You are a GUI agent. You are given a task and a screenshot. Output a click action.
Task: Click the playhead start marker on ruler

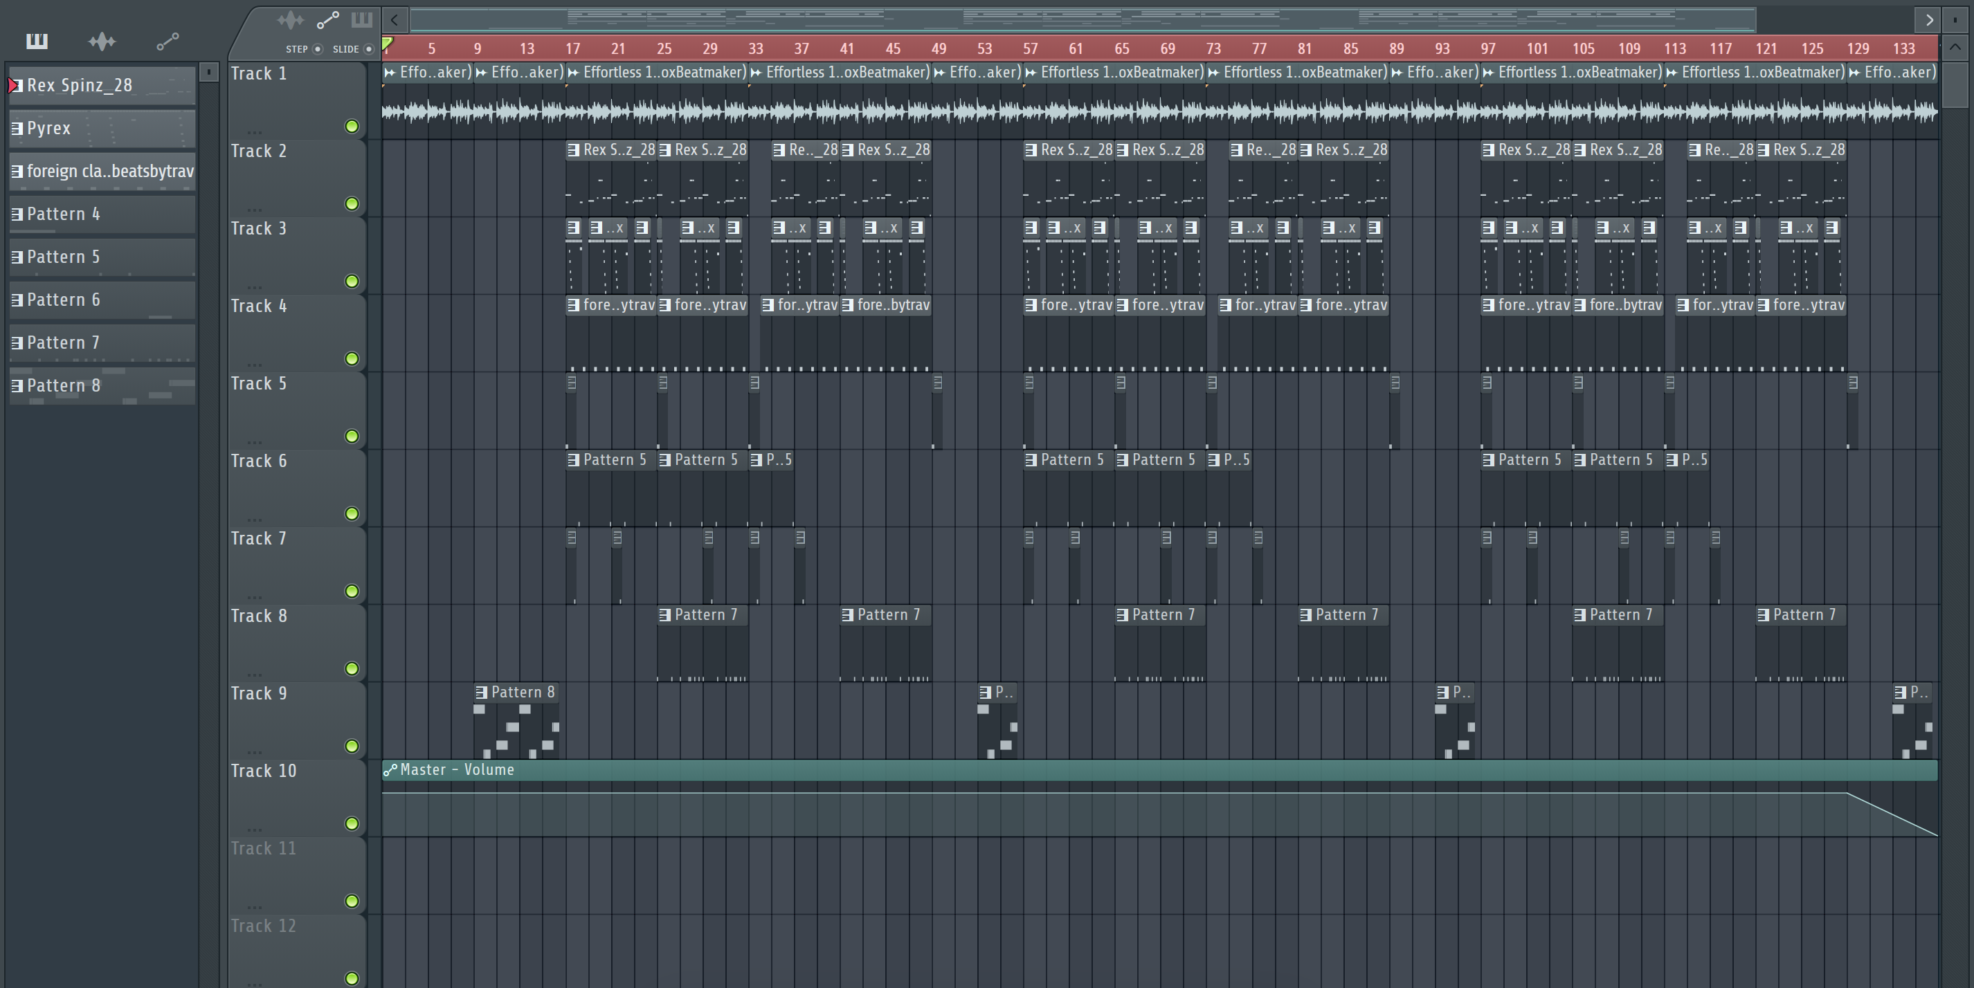coord(388,44)
